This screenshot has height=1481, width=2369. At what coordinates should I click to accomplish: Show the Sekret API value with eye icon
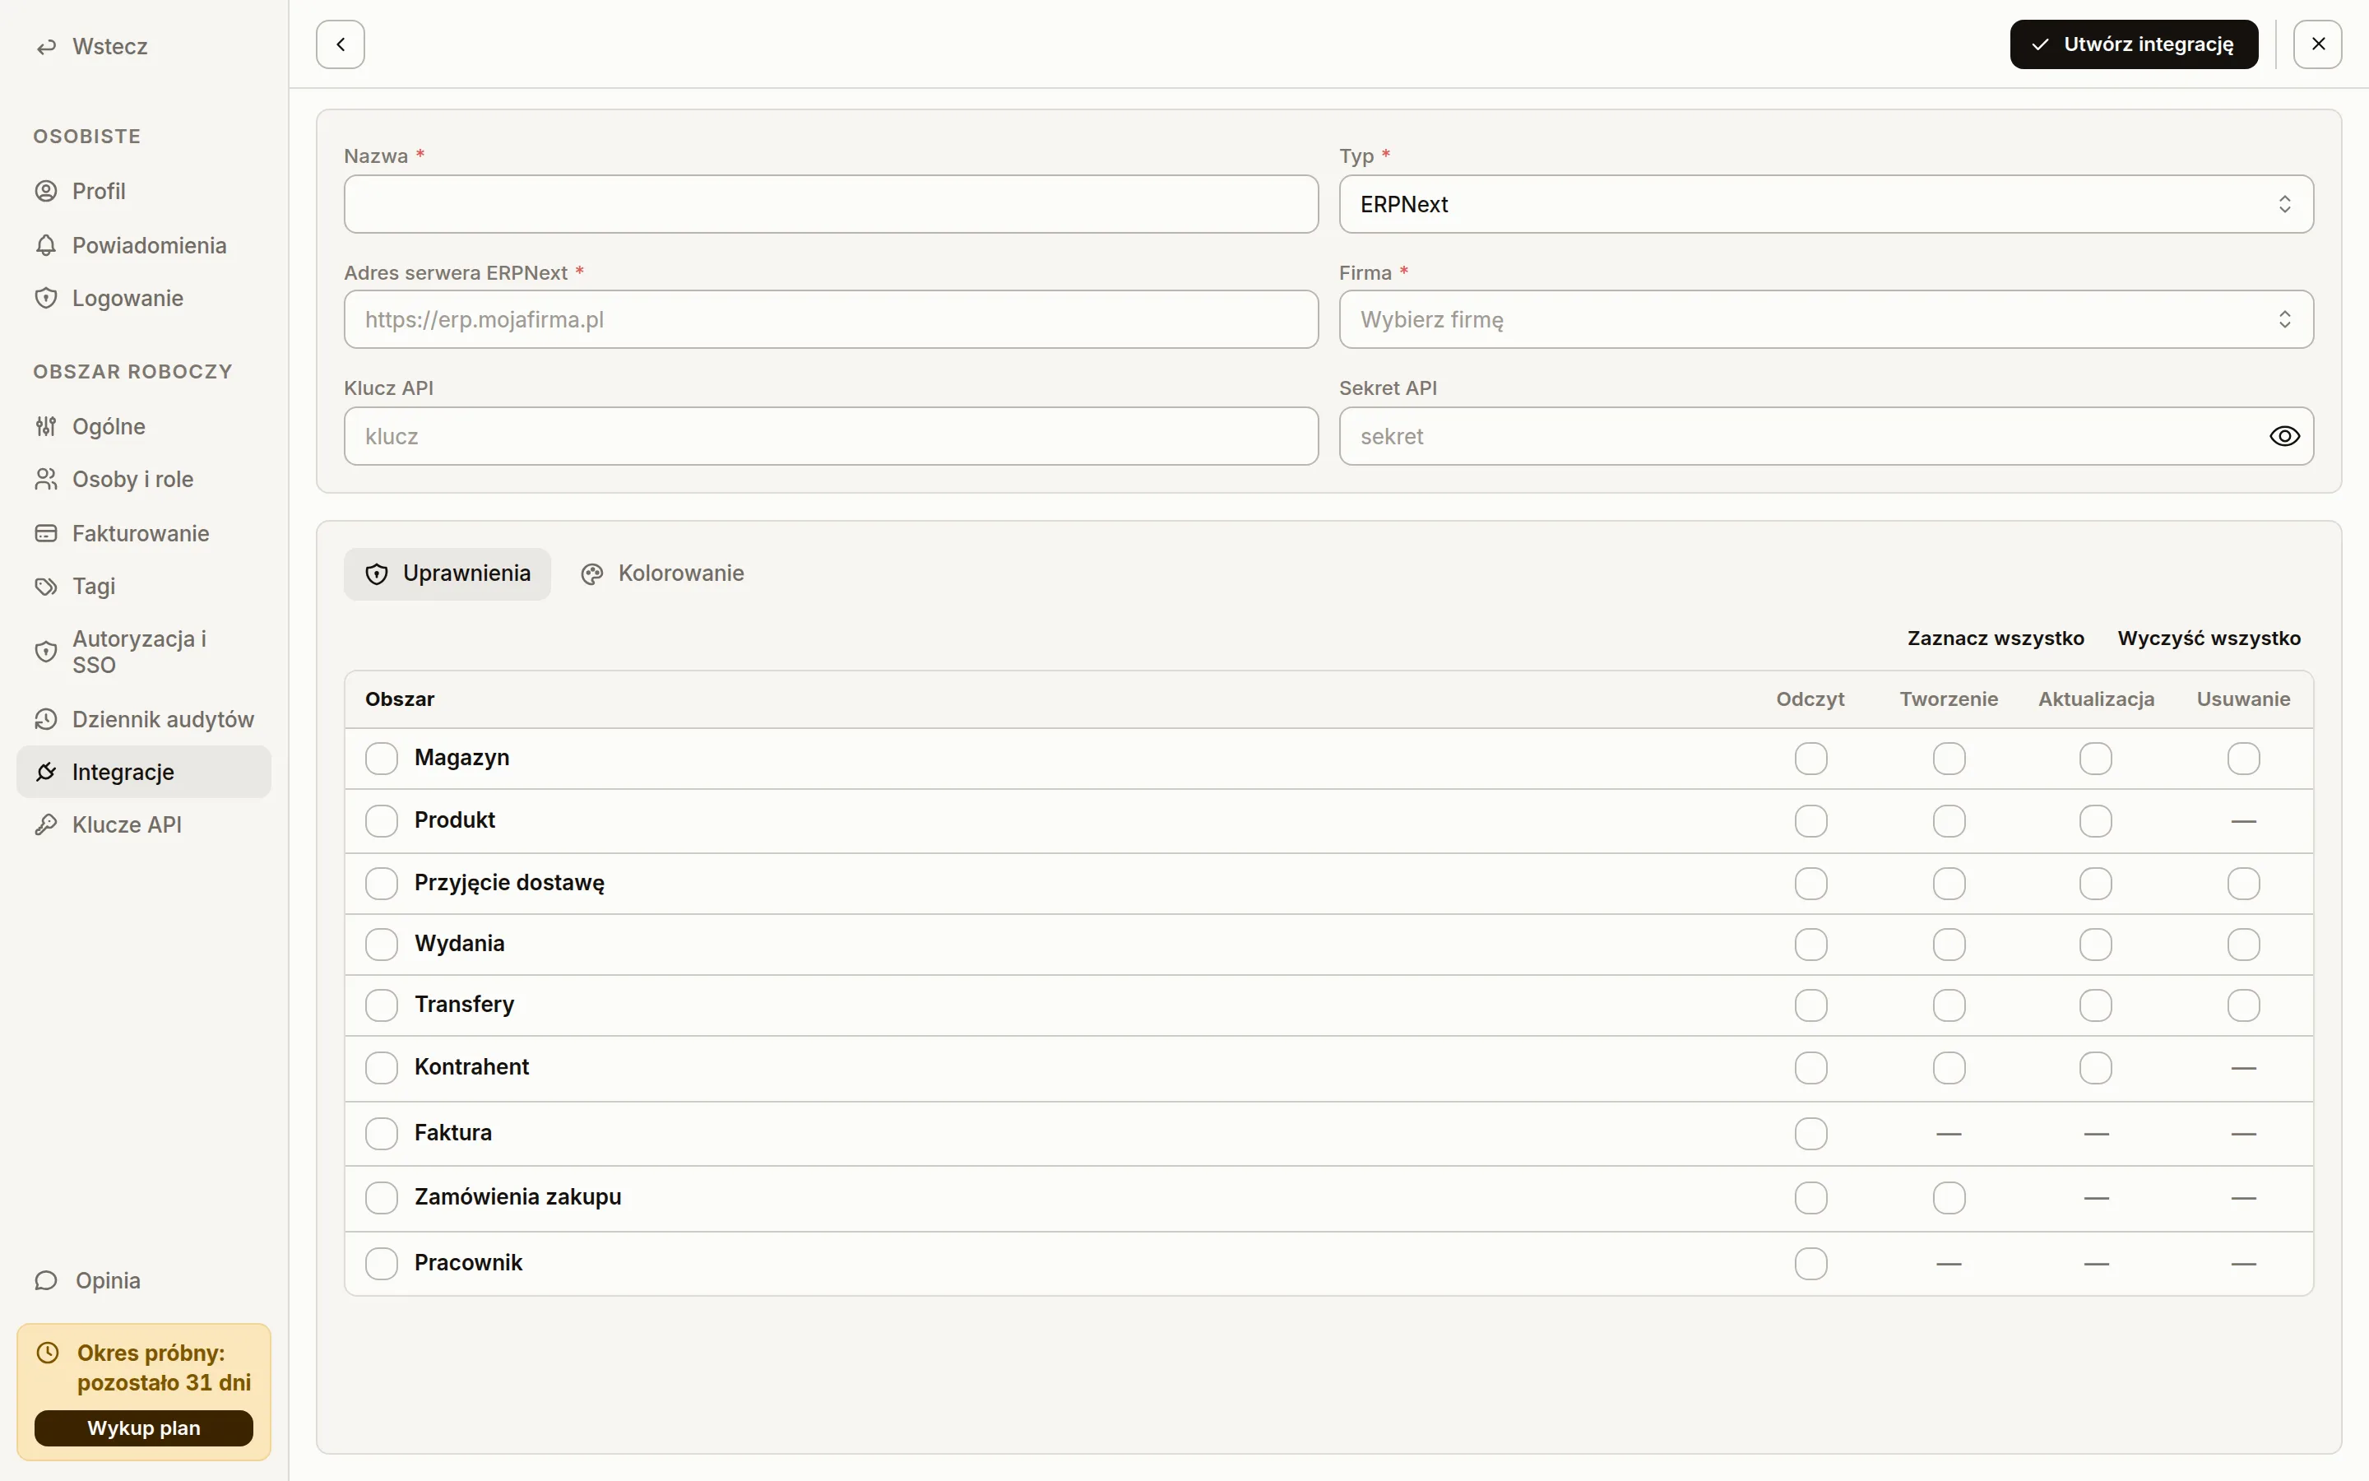pos(2283,436)
